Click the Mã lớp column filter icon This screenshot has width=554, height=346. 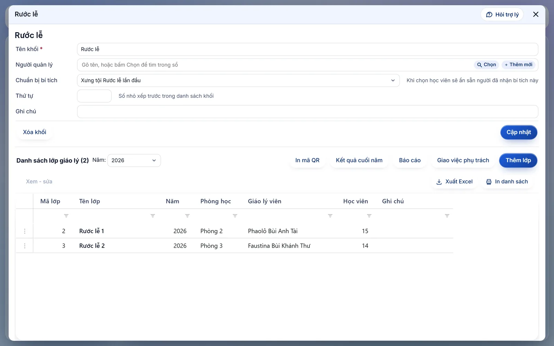point(66,216)
